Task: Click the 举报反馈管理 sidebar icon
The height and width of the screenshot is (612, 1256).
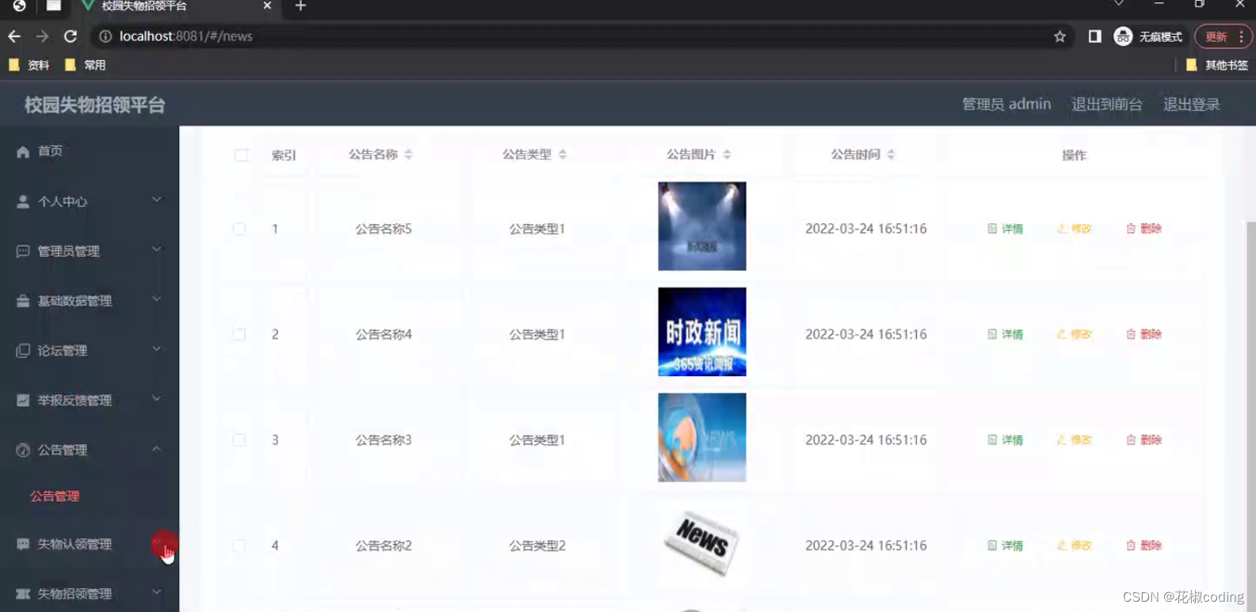Action: point(23,401)
